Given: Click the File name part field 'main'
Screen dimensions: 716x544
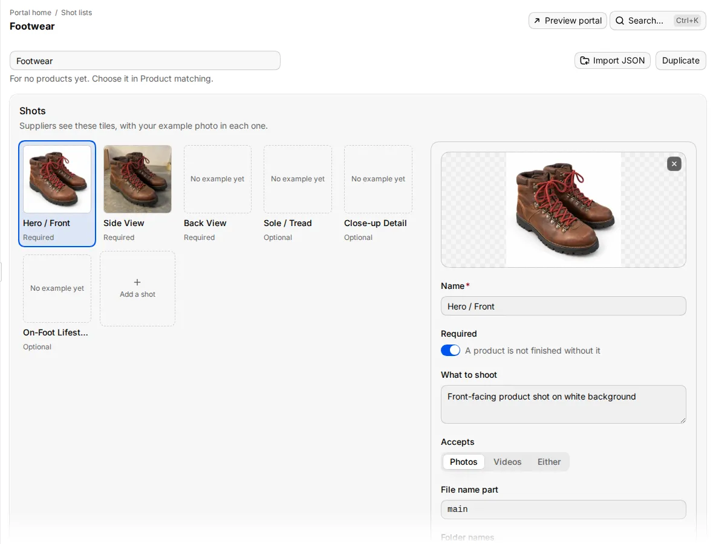Looking at the screenshot, I should click(x=563, y=510).
